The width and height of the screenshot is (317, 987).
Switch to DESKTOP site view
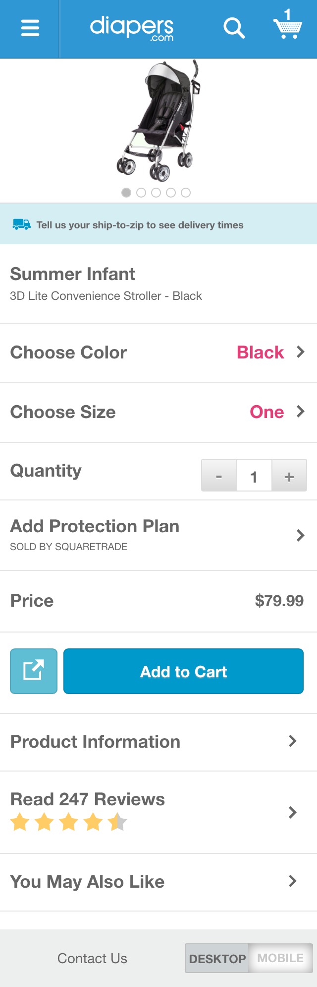pyautogui.click(x=217, y=958)
